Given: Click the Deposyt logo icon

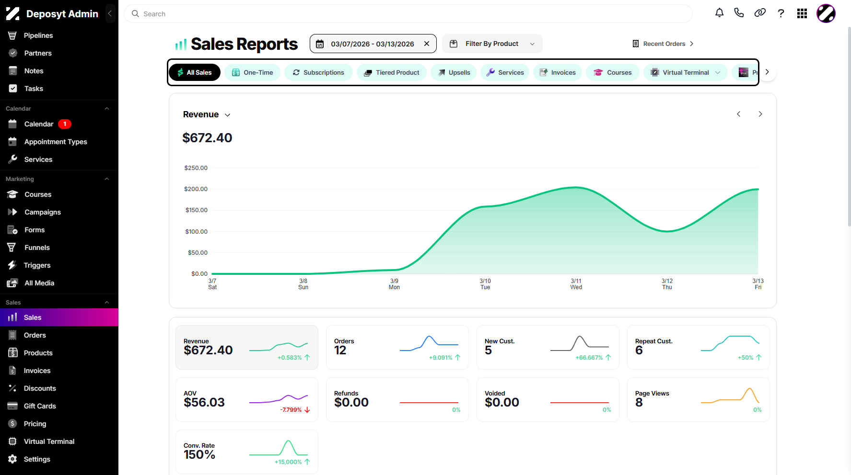Looking at the screenshot, I should pyautogui.click(x=13, y=13).
